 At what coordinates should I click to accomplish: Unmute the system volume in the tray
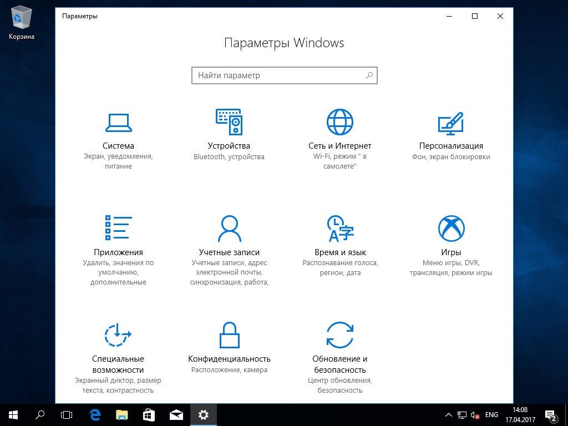point(474,414)
